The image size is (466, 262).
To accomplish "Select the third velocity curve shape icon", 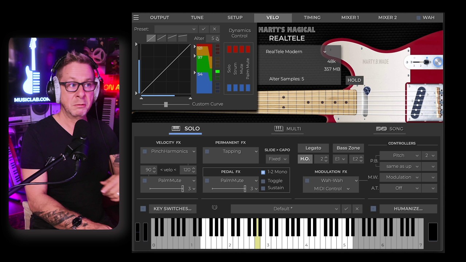I will (172, 38).
